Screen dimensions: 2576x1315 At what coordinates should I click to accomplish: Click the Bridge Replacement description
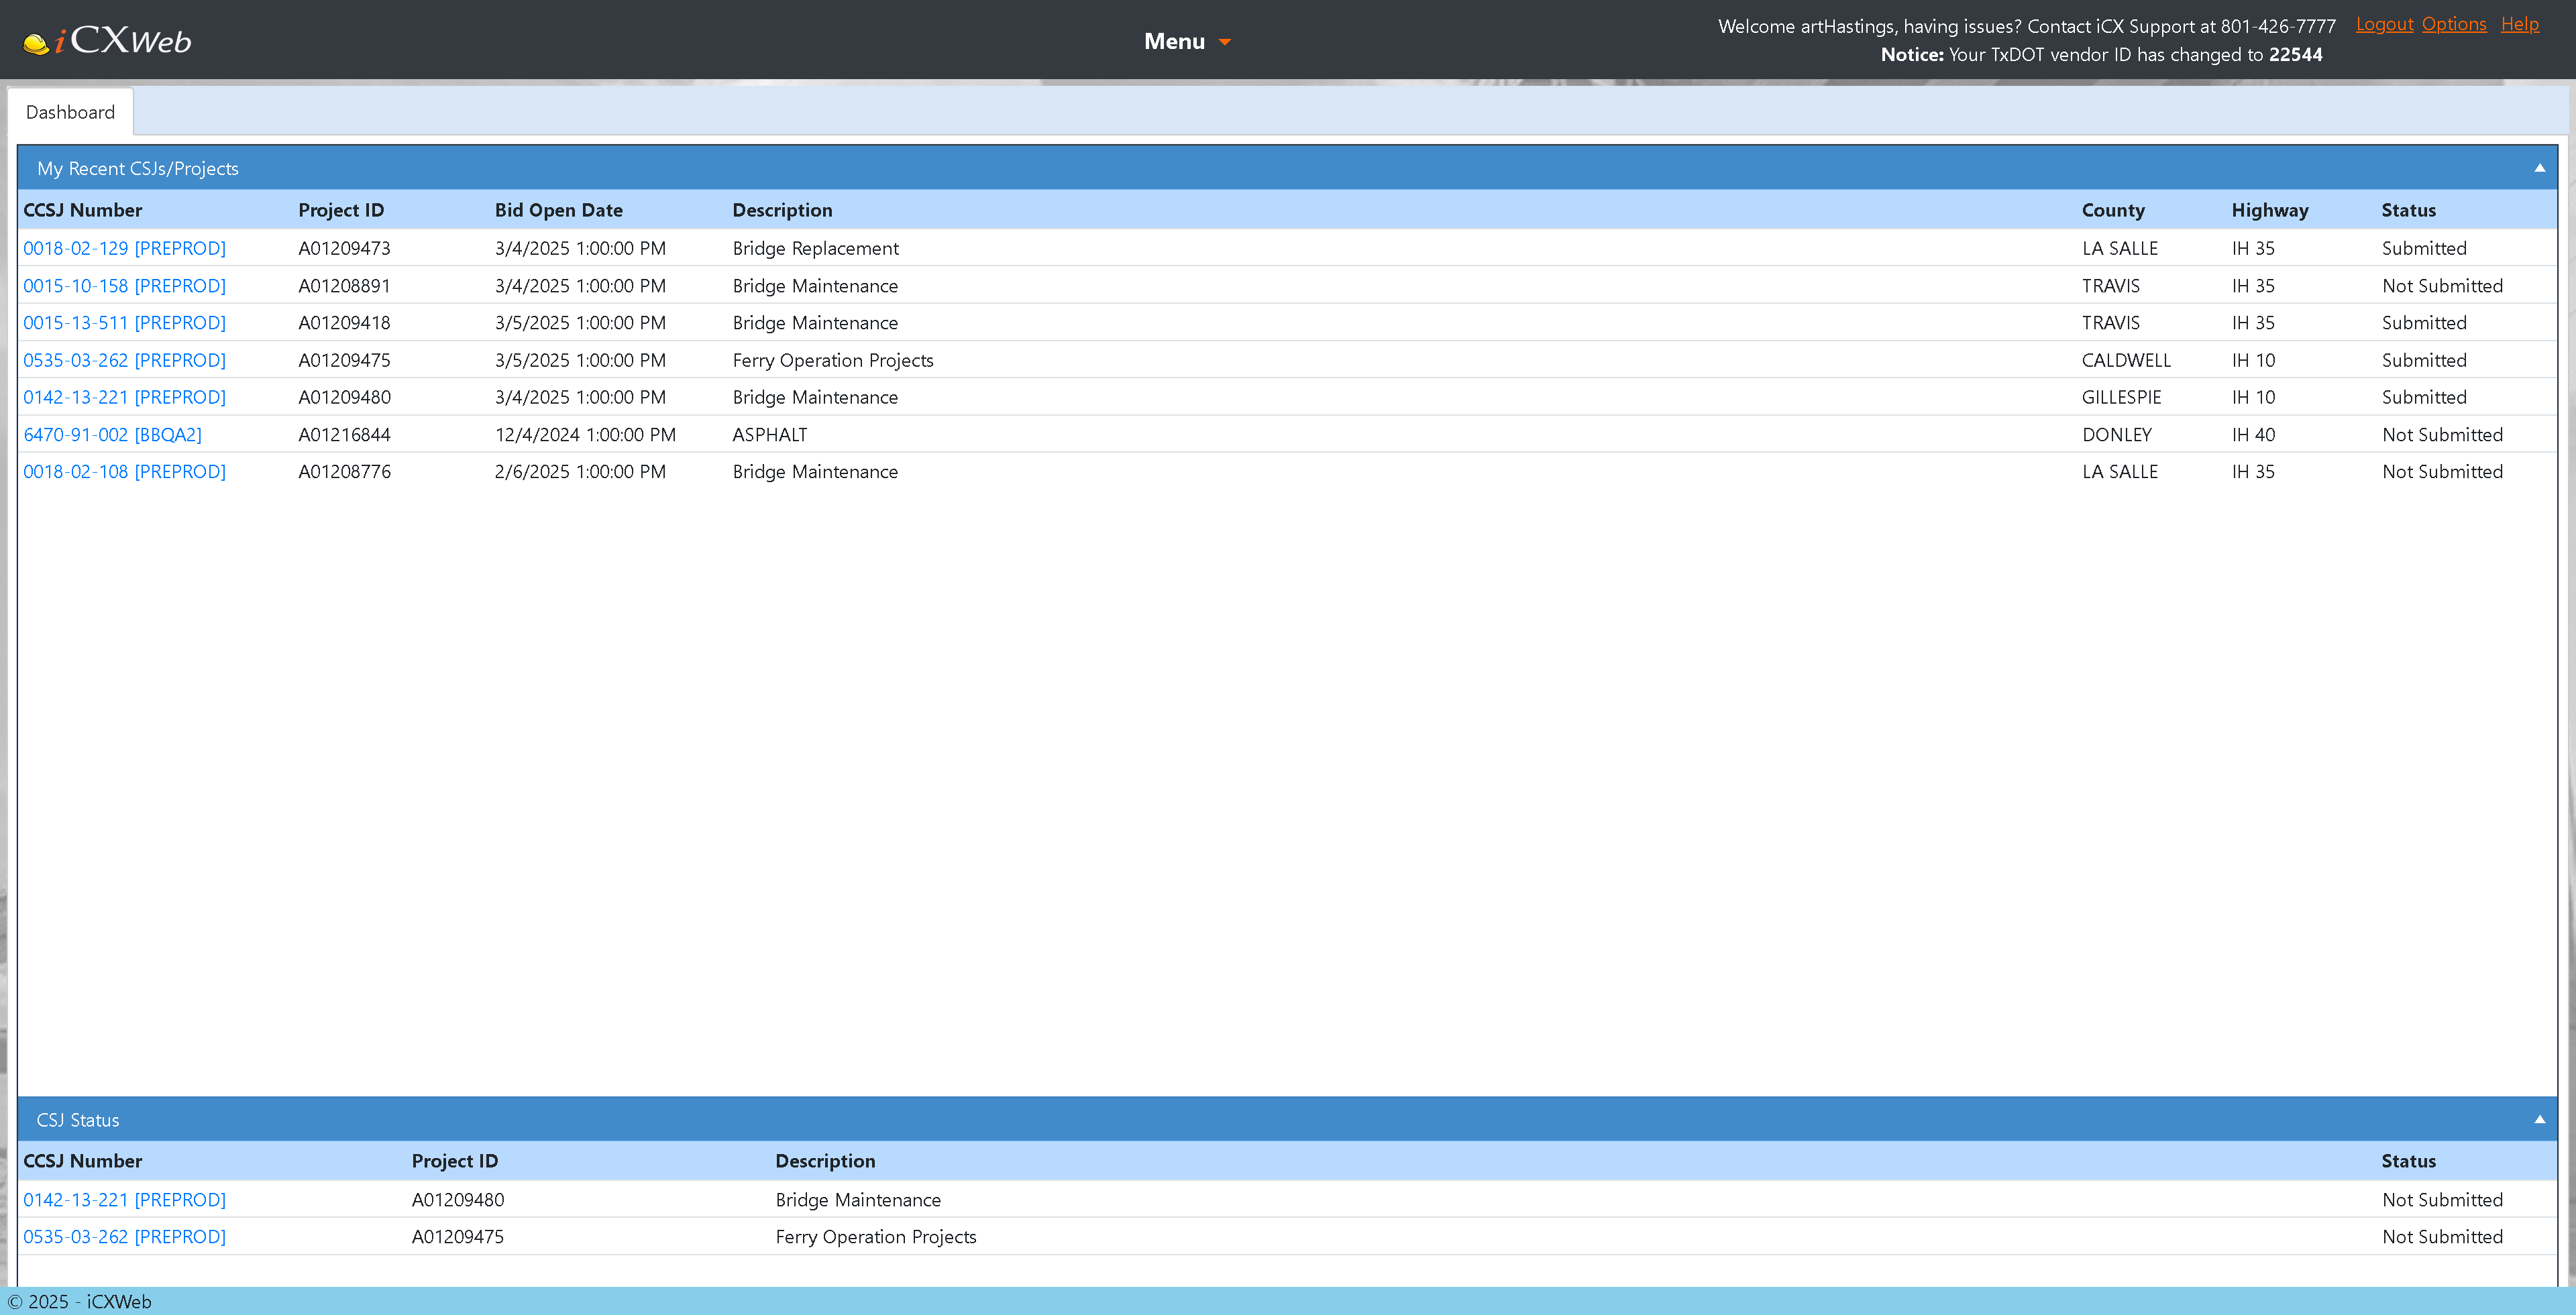(815, 248)
